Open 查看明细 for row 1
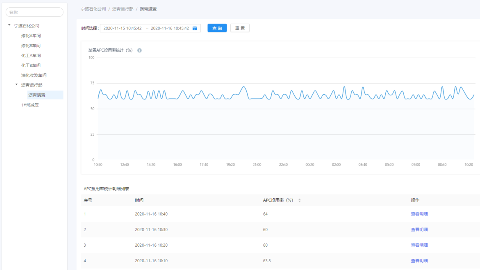The image size is (480, 270). 419,214
